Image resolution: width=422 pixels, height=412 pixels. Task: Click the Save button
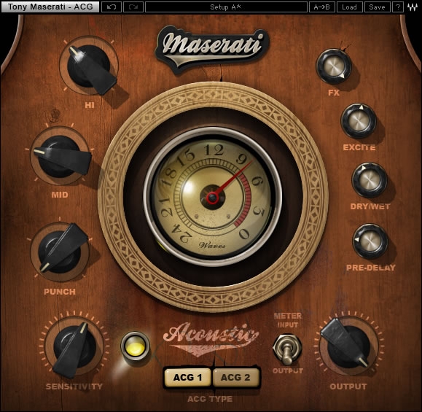[377, 7]
